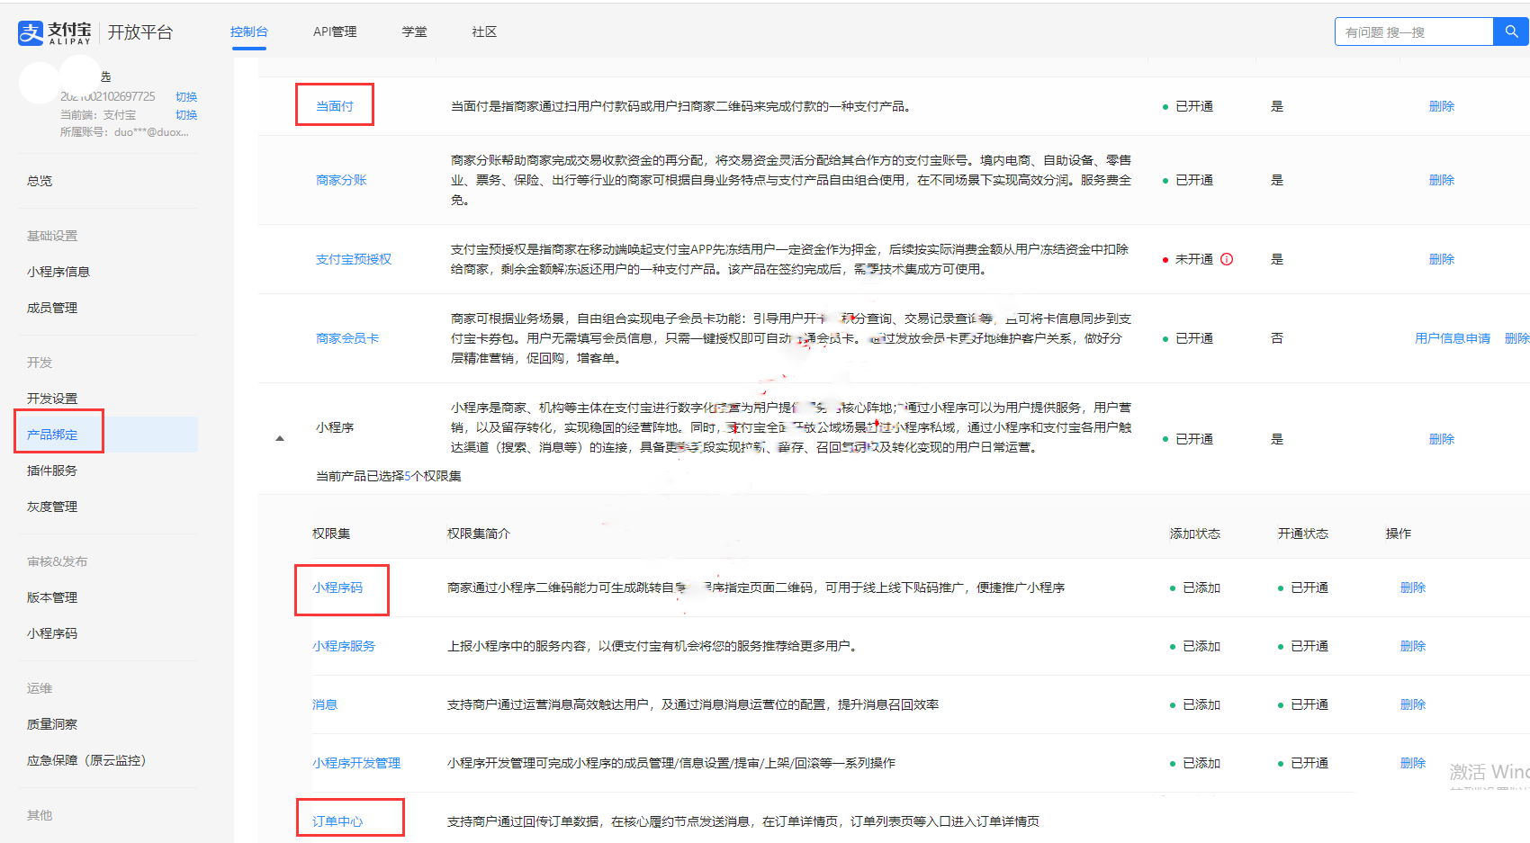This screenshot has width=1530, height=843.
Task: Go to 开发设置 in the sidebar
Action: click(52, 399)
